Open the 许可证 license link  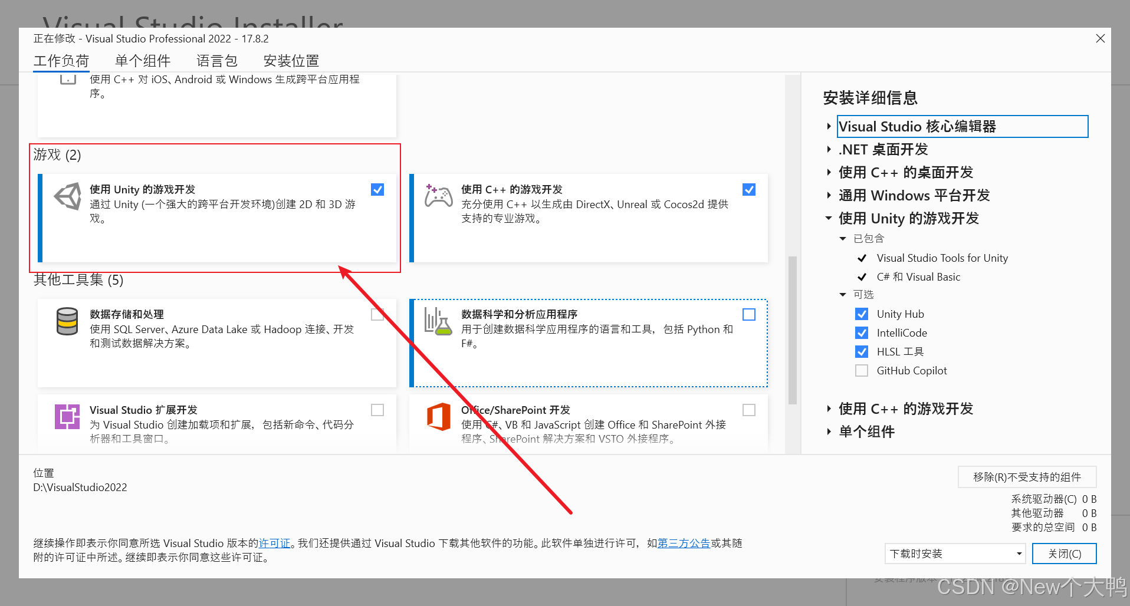275,543
